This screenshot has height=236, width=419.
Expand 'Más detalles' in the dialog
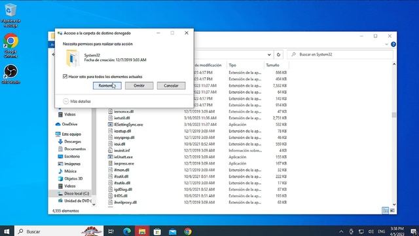point(77,102)
